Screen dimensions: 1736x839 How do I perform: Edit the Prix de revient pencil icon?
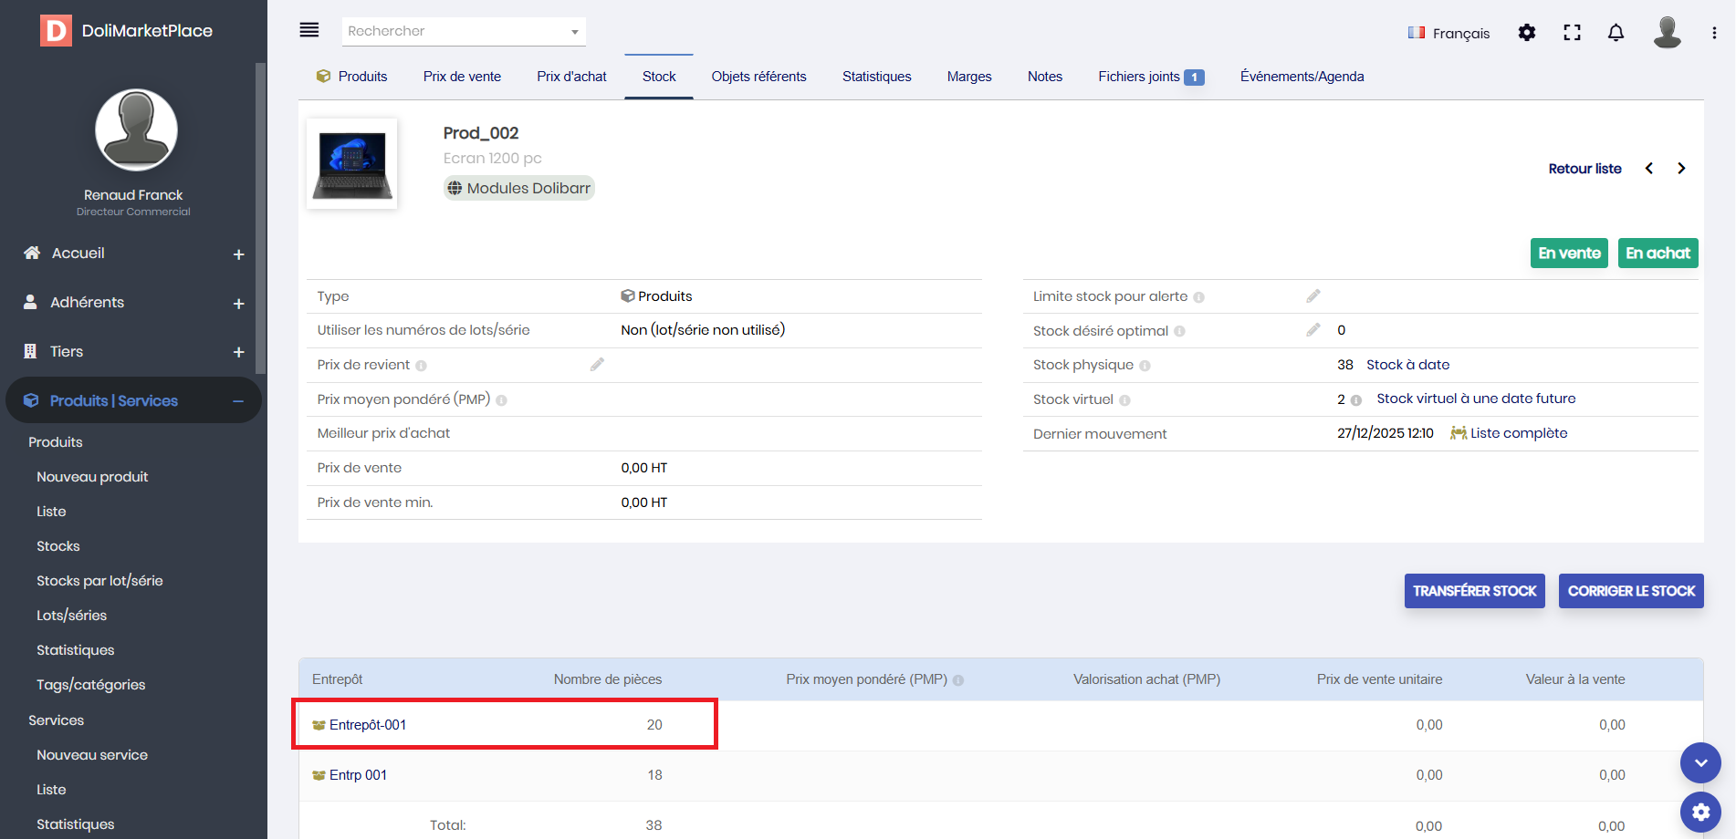pos(597,365)
